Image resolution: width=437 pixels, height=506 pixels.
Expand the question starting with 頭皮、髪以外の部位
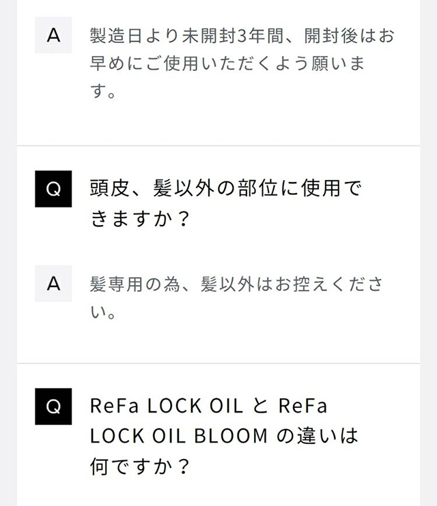click(225, 189)
